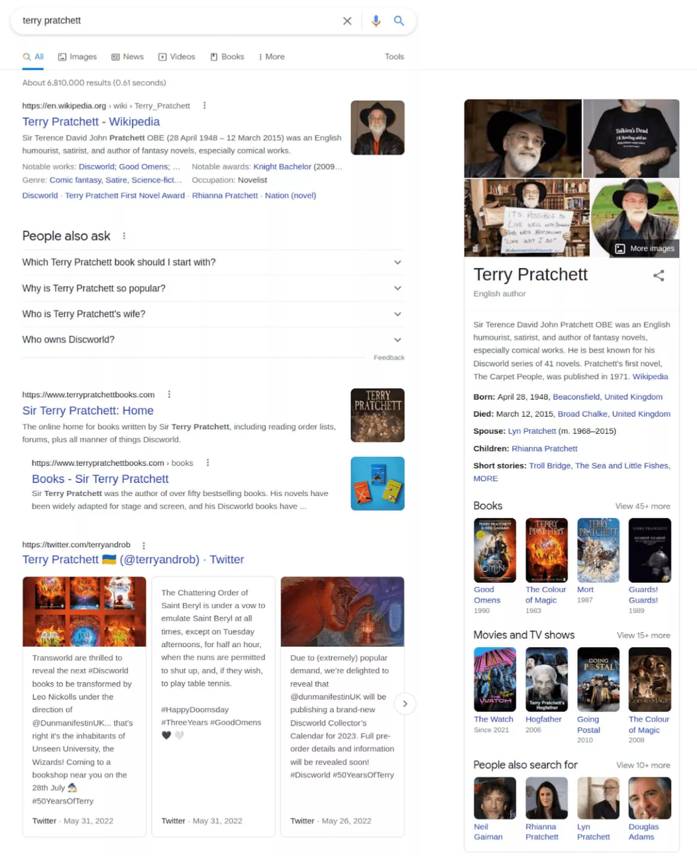Open options menu for the Wikipedia result

point(204,105)
